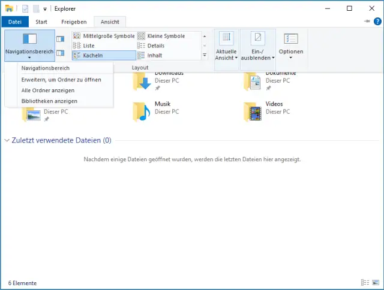Collapse the 'Zuletzt verwendete Dateien' section
Screen dimensions: 384x290
[x=7, y=141]
